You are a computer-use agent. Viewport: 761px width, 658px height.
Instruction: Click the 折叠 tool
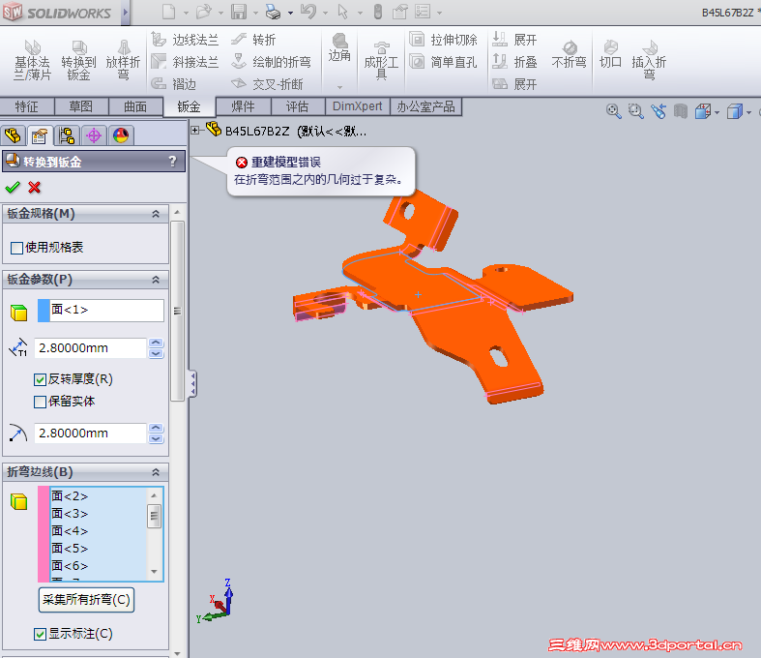515,62
